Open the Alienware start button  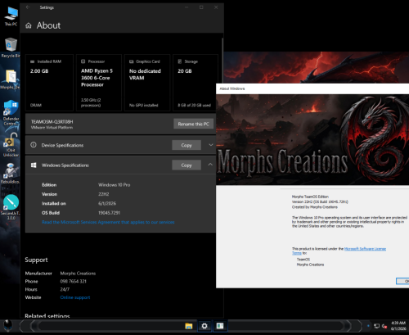pyautogui.click(x=8, y=326)
